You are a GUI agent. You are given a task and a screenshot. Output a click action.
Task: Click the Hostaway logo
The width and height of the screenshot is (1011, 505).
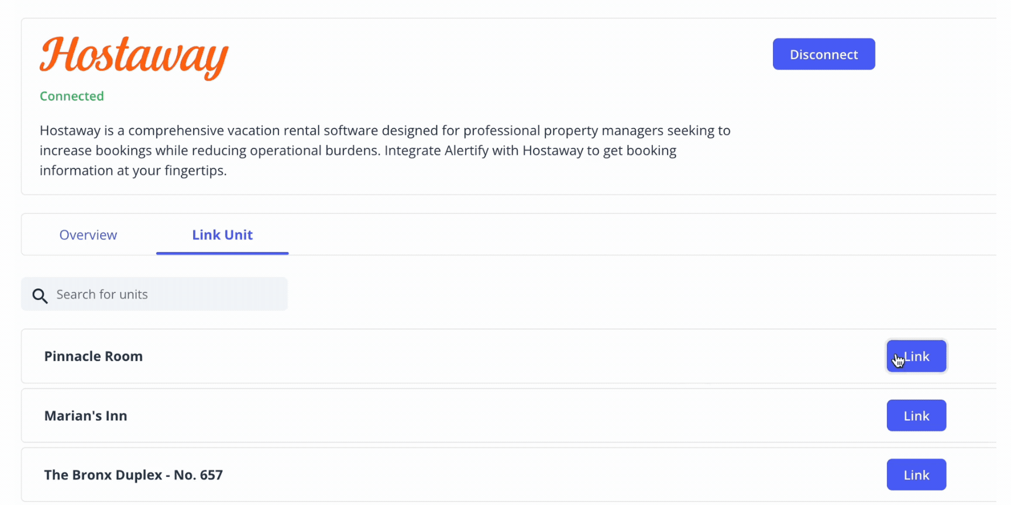[134, 56]
